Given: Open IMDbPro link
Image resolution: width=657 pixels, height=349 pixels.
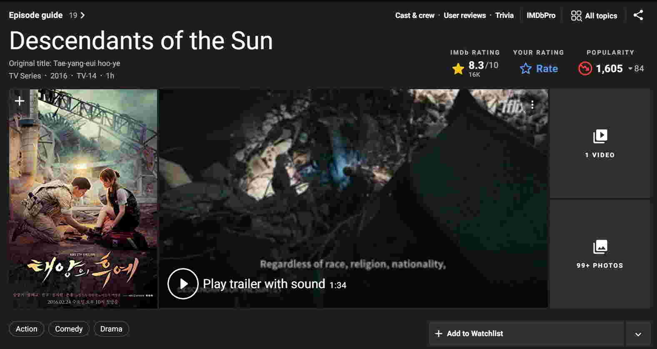Looking at the screenshot, I should pos(541,15).
